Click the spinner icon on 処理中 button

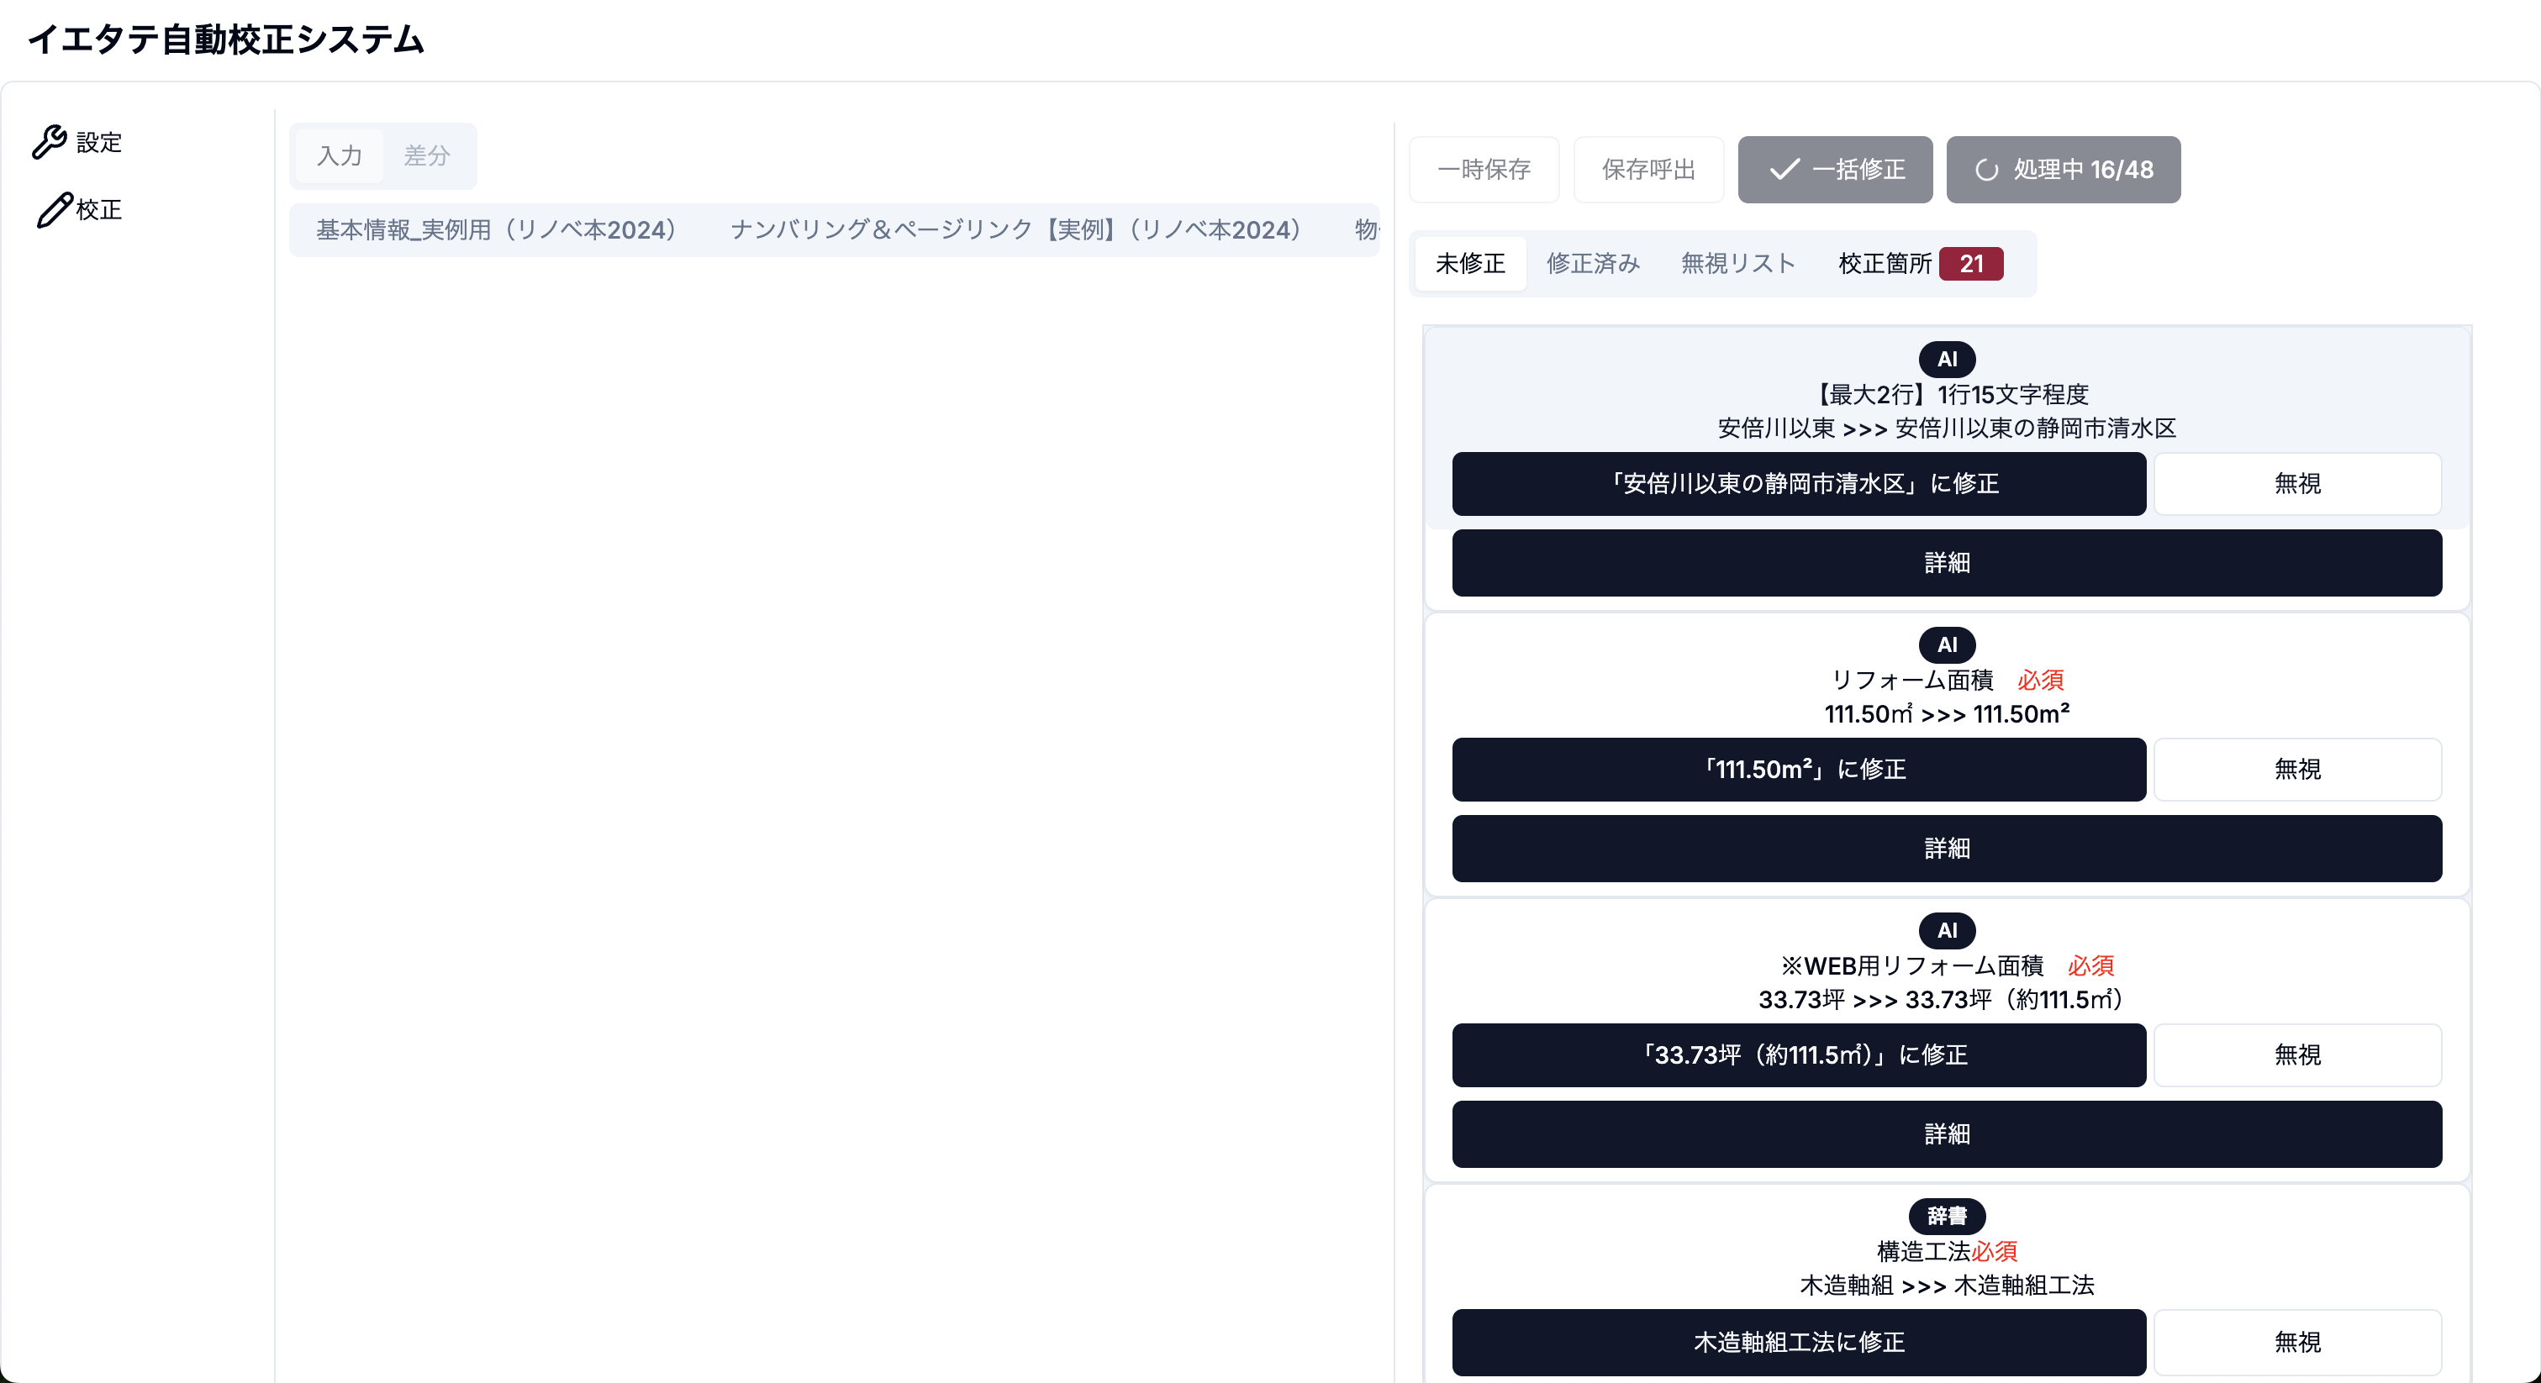1986,170
